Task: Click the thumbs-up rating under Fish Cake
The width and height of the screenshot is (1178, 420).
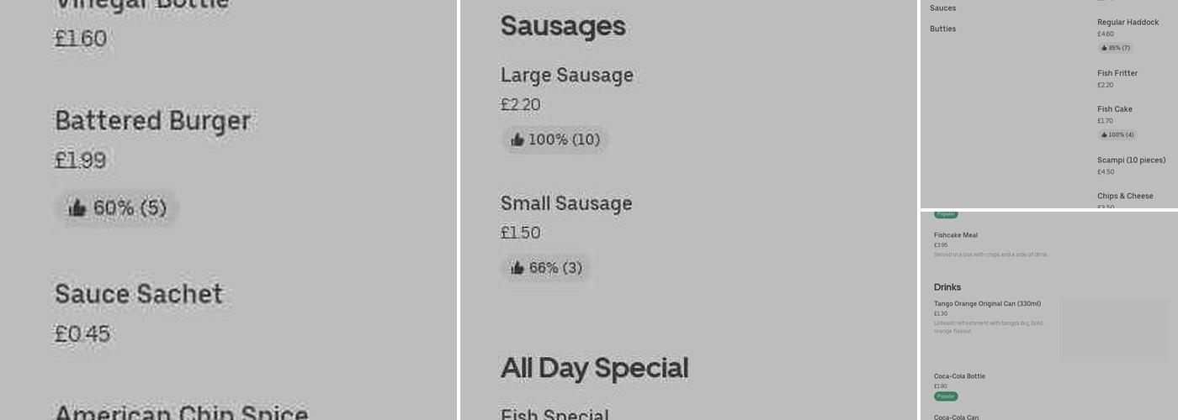Action: (1118, 134)
